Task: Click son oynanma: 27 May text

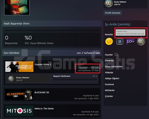Action: [88, 71]
